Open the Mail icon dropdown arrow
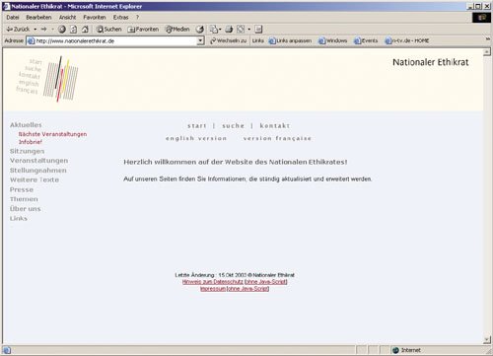The height and width of the screenshot is (356, 493). pyautogui.click(x=220, y=30)
